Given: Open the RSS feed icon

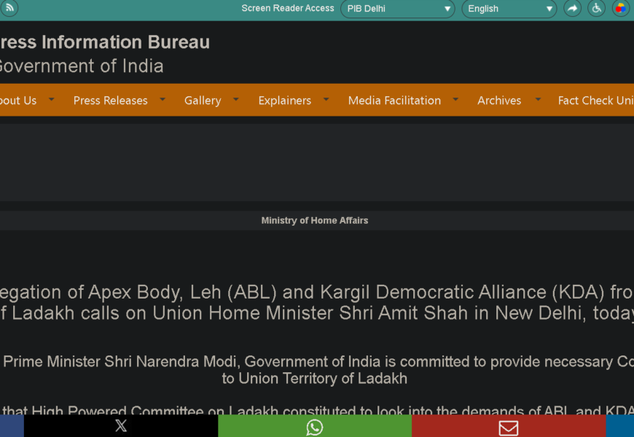Looking at the screenshot, I should 9,8.
